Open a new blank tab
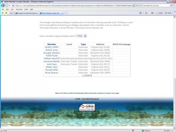The width and height of the screenshot is (176, 132). pyautogui.click(x=66, y=13)
